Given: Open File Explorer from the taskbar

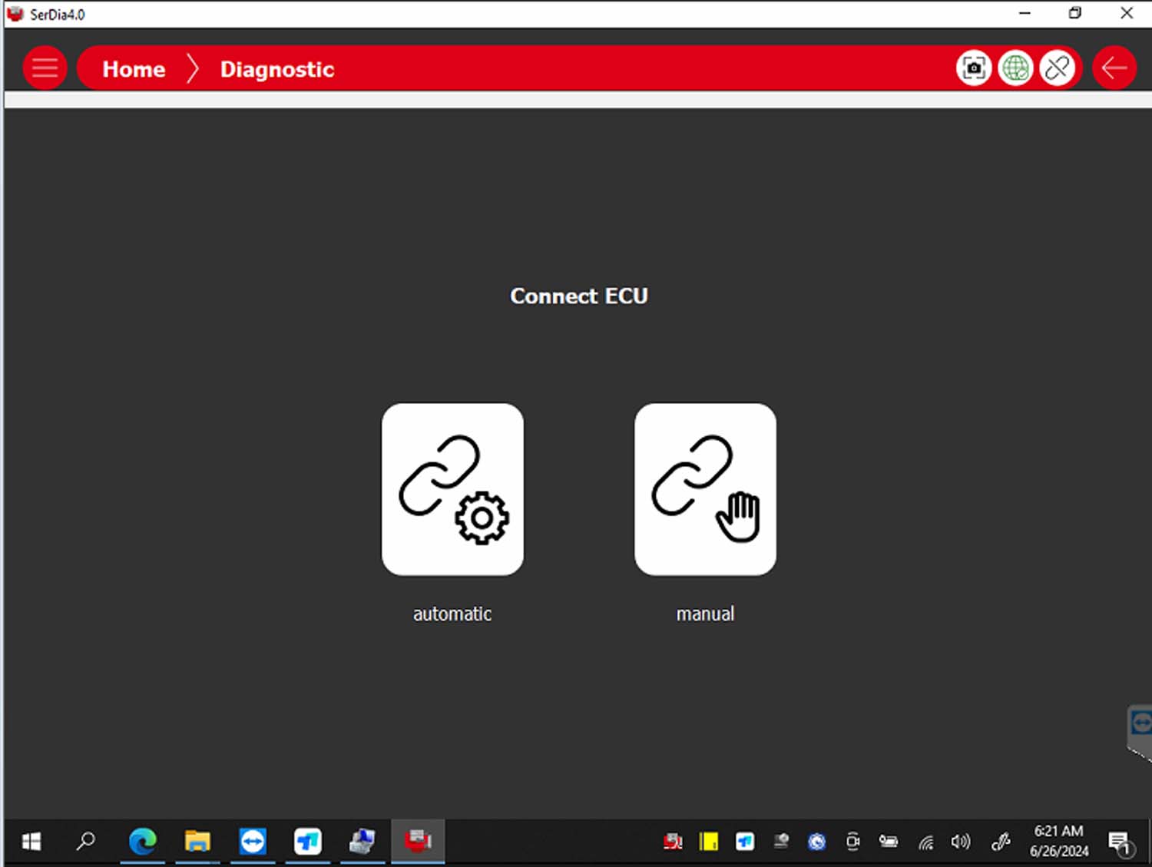Looking at the screenshot, I should pyautogui.click(x=197, y=842).
